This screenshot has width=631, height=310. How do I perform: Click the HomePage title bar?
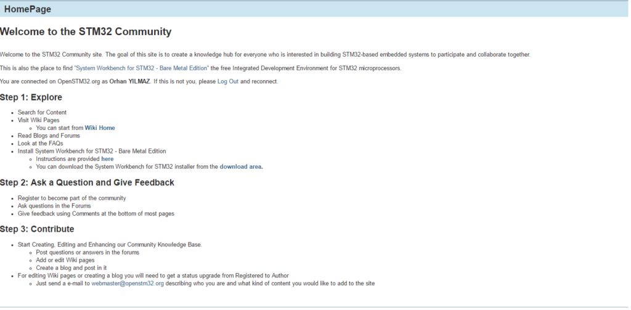point(314,9)
